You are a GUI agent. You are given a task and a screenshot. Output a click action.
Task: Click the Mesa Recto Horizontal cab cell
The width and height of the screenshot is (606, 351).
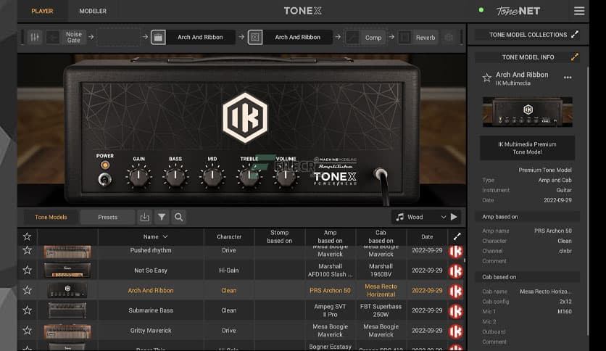[x=381, y=290]
